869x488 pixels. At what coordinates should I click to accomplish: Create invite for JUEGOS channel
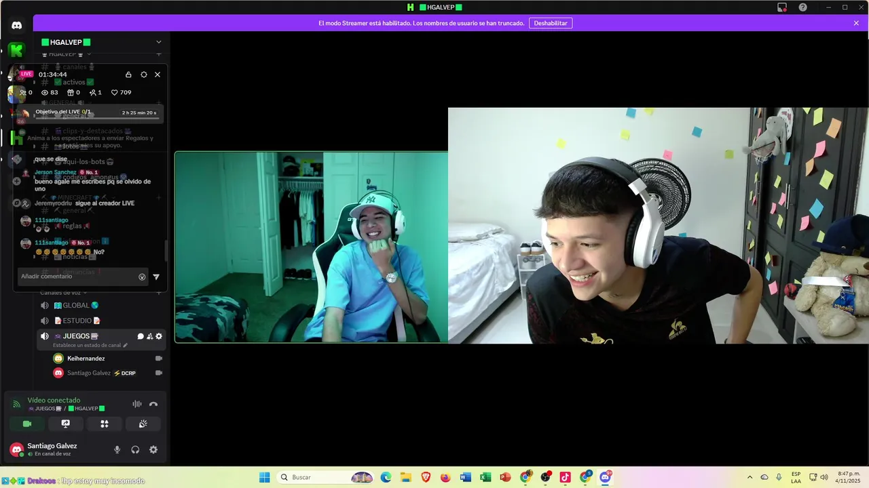coord(150,336)
